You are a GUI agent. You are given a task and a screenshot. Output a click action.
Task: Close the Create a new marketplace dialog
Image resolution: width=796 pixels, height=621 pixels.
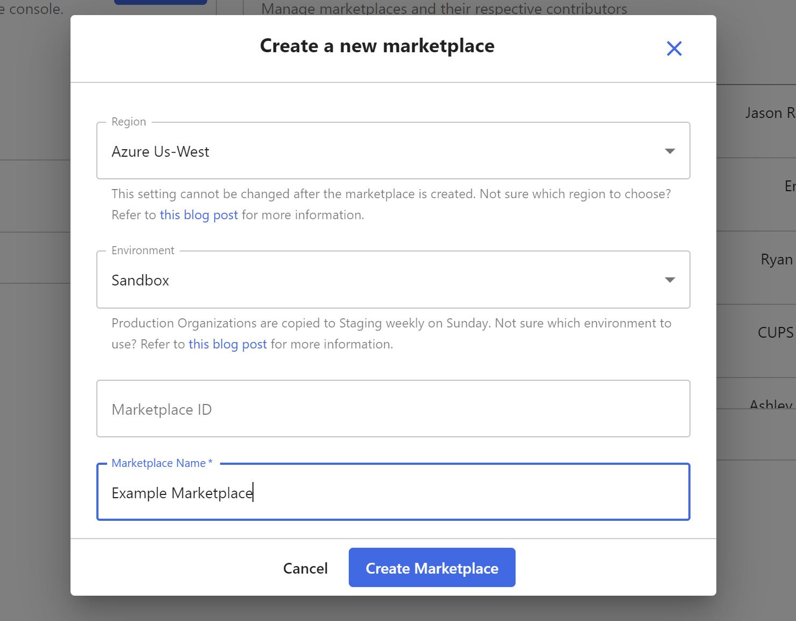point(674,48)
